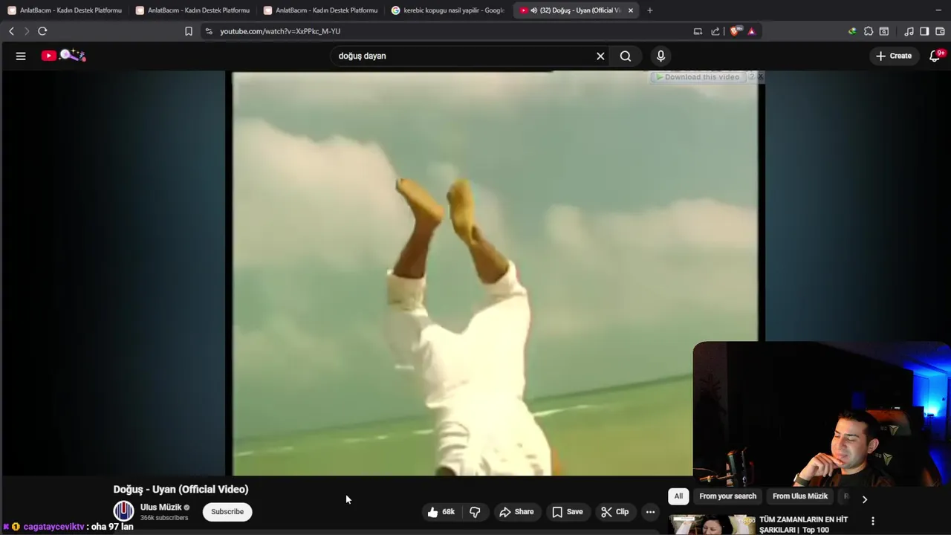Click the Share button under the video
The image size is (951, 535).
point(516,511)
